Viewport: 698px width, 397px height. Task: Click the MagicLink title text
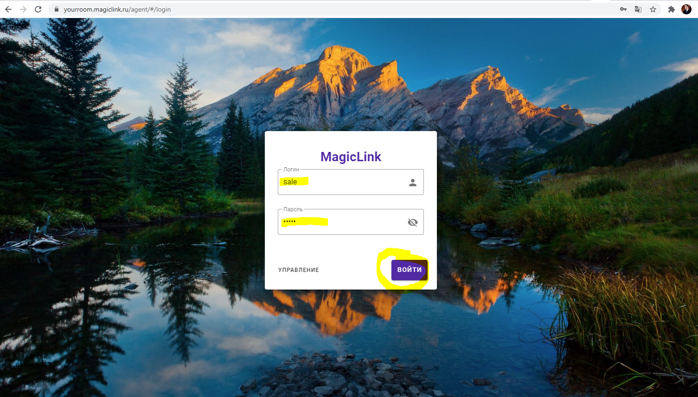click(x=351, y=157)
